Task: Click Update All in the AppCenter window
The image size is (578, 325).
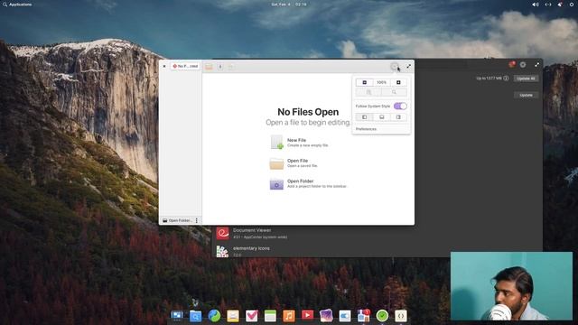Action: pos(526,79)
